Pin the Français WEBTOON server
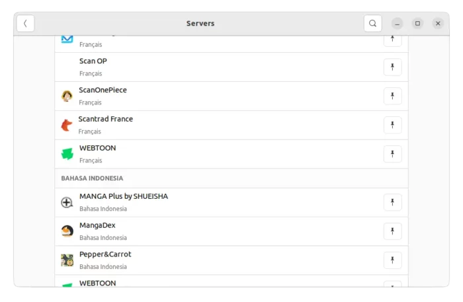 point(392,154)
